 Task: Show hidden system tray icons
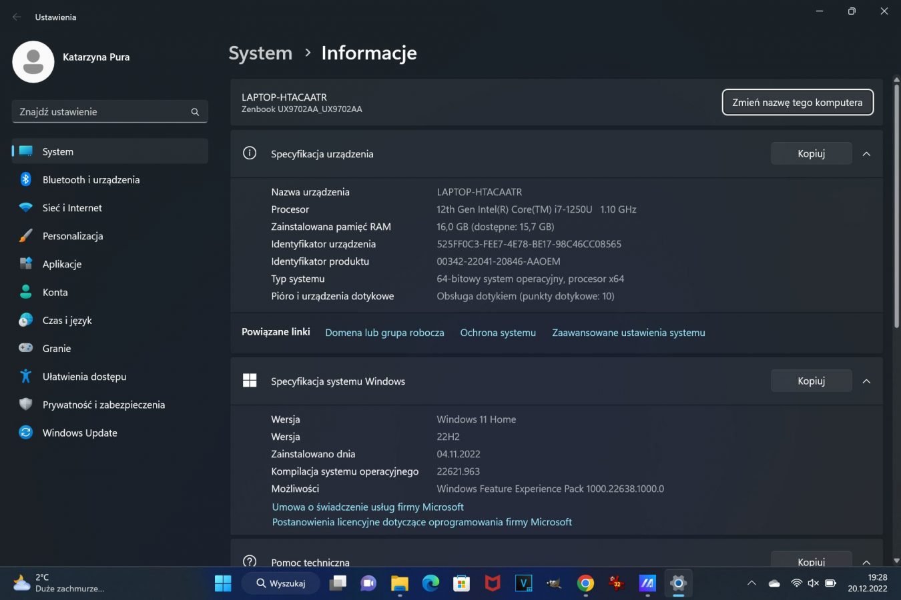coord(752,583)
